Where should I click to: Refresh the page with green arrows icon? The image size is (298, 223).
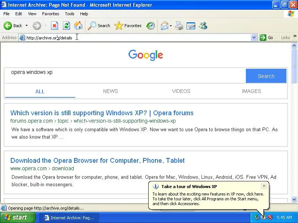pyautogui.click(x=66, y=26)
